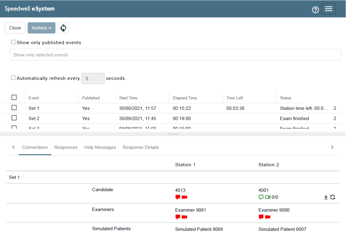Screen dimensions: 346x241
Task: Click time left 00:03:38
Action: 235,108
